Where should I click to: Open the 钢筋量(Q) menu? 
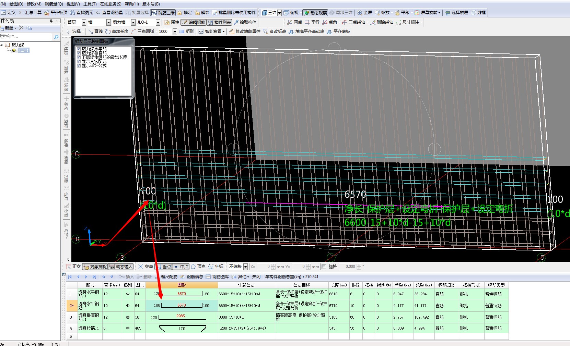54,4
